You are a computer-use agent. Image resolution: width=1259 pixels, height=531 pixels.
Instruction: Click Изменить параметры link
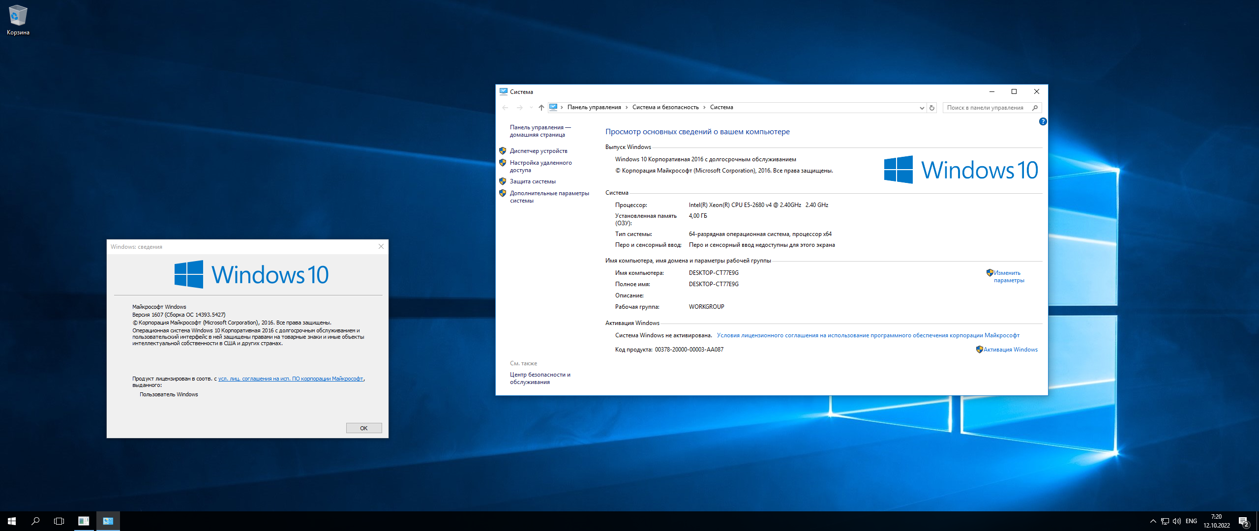click(x=1008, y=276)
